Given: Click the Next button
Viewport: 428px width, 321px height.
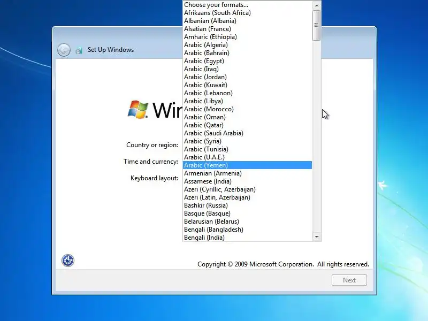Looking at the screenshot, I should coord(349,280).
